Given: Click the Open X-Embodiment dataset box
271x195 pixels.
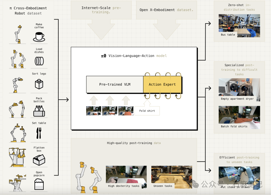Looking at the screenshot, I should 166,10.
